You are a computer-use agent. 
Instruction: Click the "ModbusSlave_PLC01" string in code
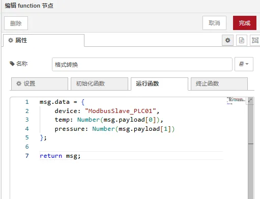click(x=121, y=111)
